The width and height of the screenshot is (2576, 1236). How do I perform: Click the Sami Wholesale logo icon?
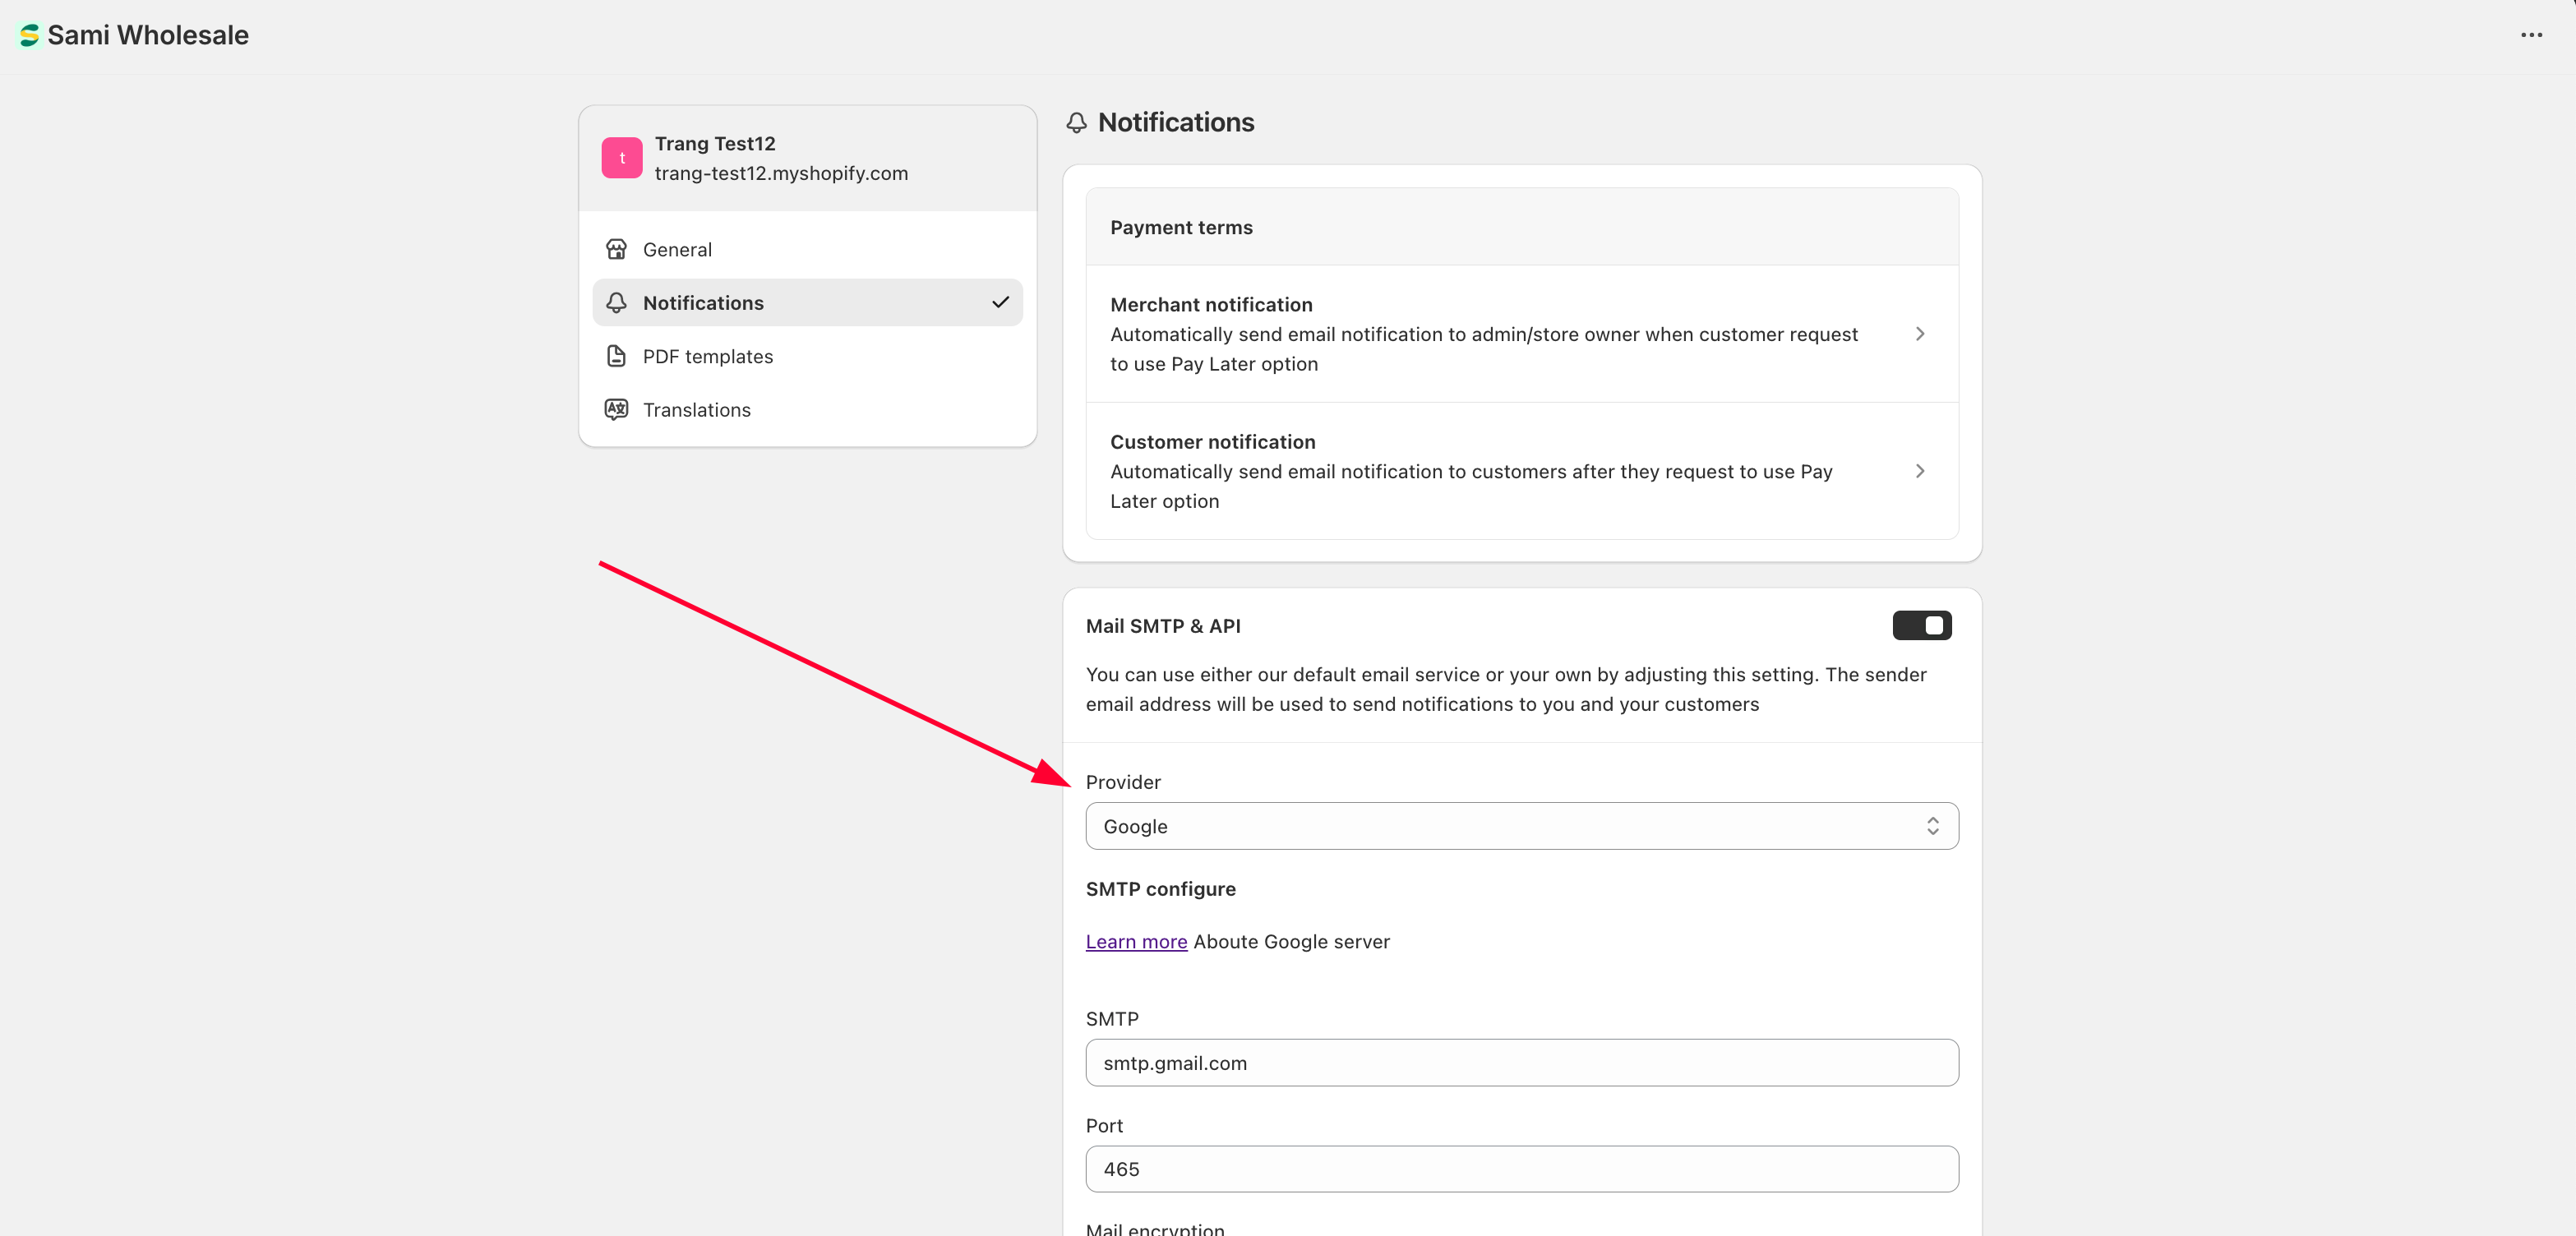[29, 35]
